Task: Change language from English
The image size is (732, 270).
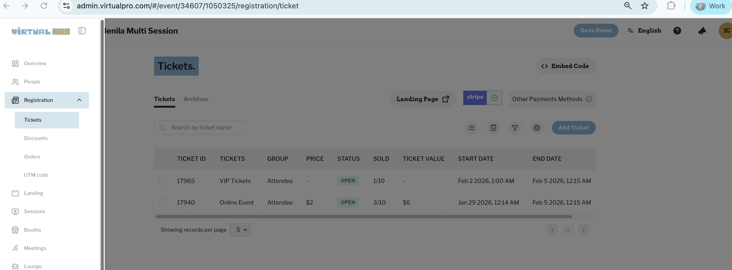Action: point(644,30)
